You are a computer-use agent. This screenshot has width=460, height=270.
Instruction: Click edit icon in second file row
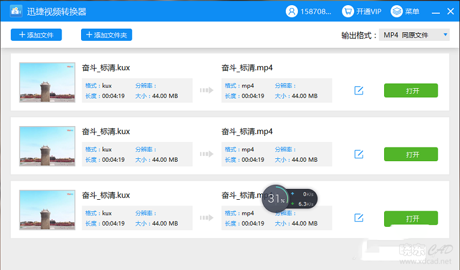coord(359,154)
